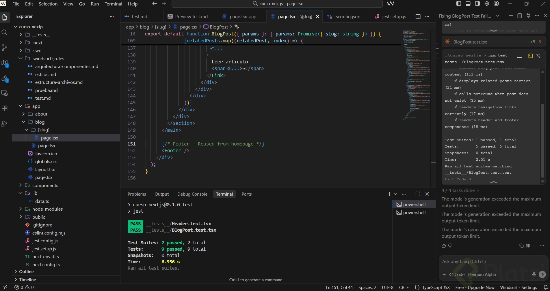
Task: Open the Run and Debug view
Action: (x=5, y=124)
